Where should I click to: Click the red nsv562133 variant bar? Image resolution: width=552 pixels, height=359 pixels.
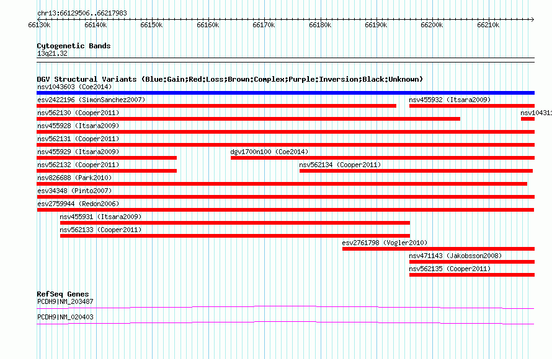[235, 236]
